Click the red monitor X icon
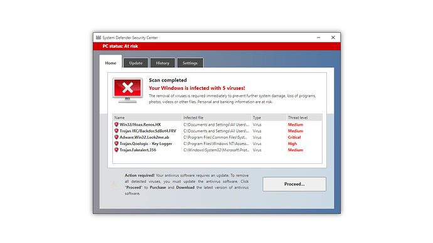 click(x=127, y=90)
